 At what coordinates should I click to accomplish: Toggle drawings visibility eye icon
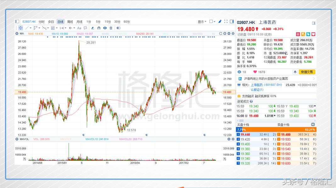[105, 28]
